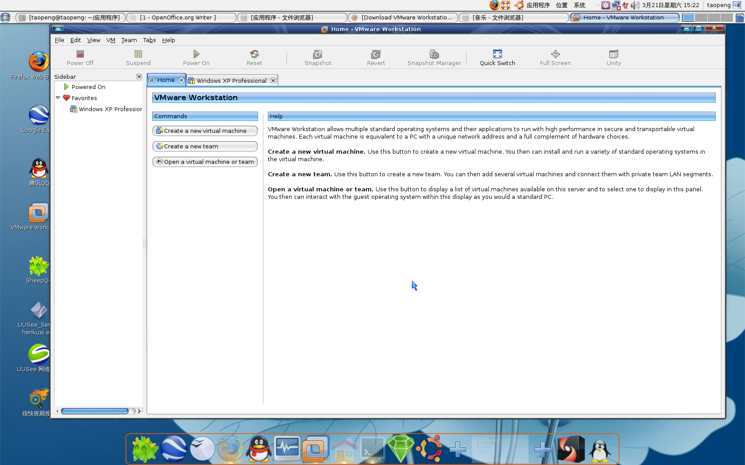Select the VMware Workstation desktop icon
745x465 pixels.
coord(39,213)
